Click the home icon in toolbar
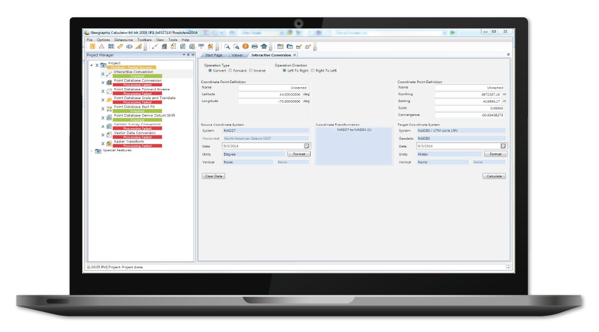The height and width of the screenshot is (332, 599). click(264, 47)
